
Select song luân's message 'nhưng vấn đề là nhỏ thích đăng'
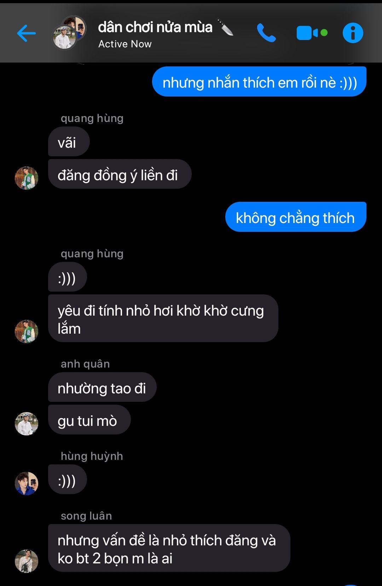coord(169,548)
